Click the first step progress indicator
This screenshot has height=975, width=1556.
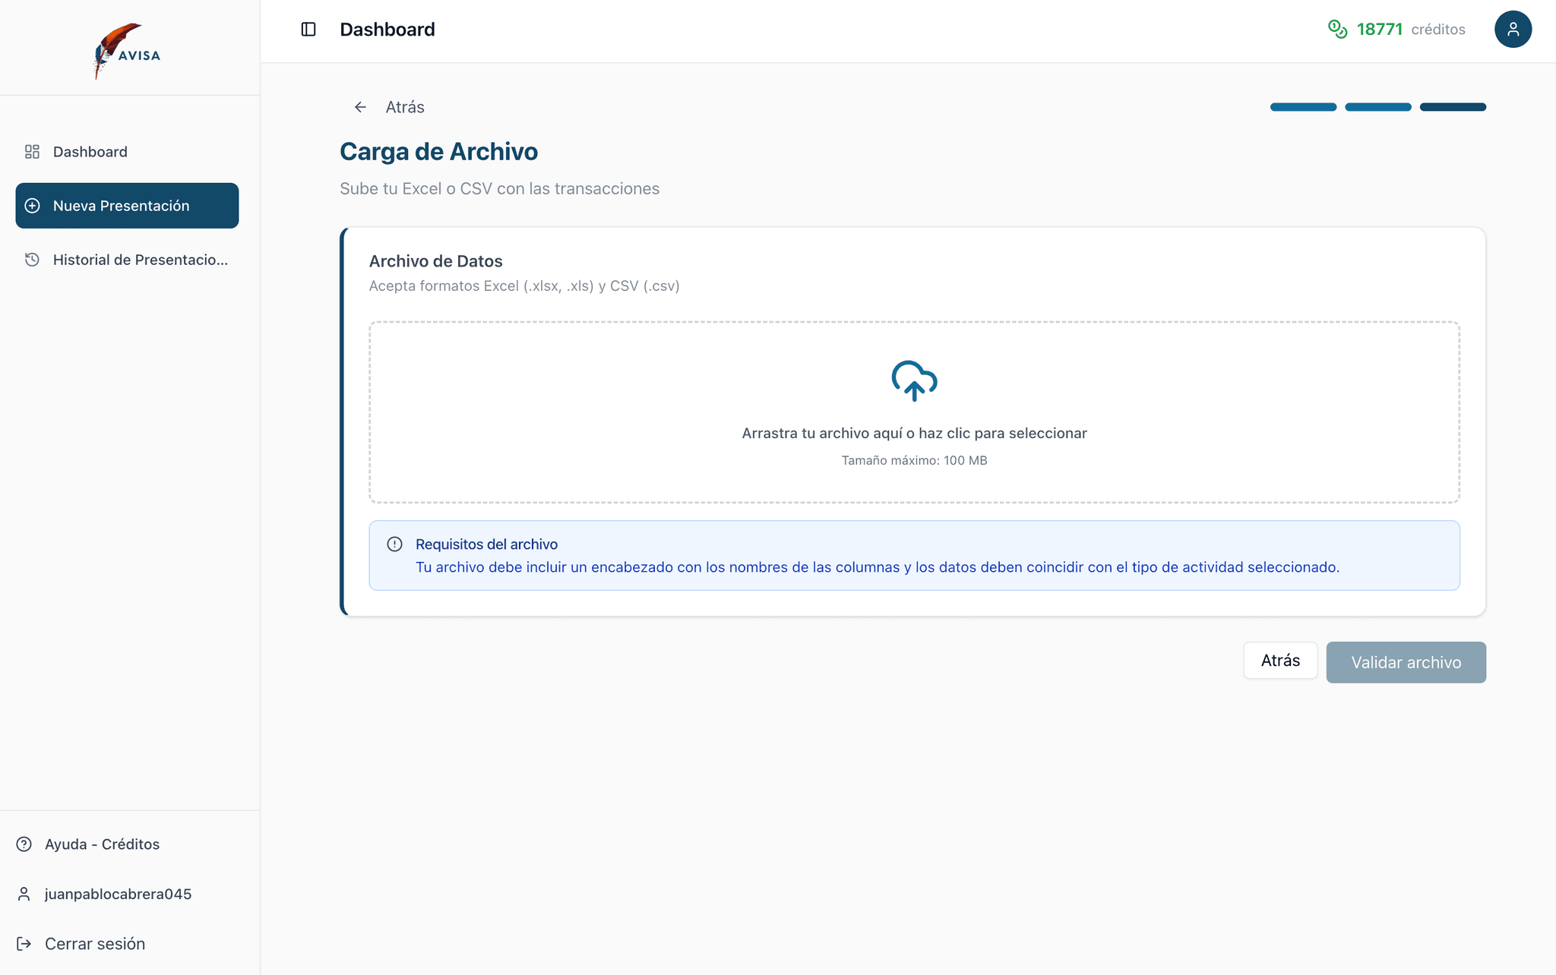tap(1303, 106)
